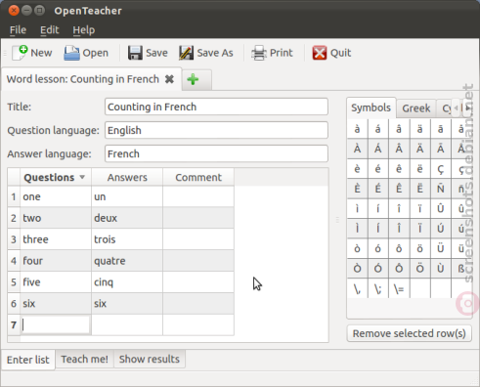
Task: Insert uppercase Ô symbol
Action: pos(399,269)
